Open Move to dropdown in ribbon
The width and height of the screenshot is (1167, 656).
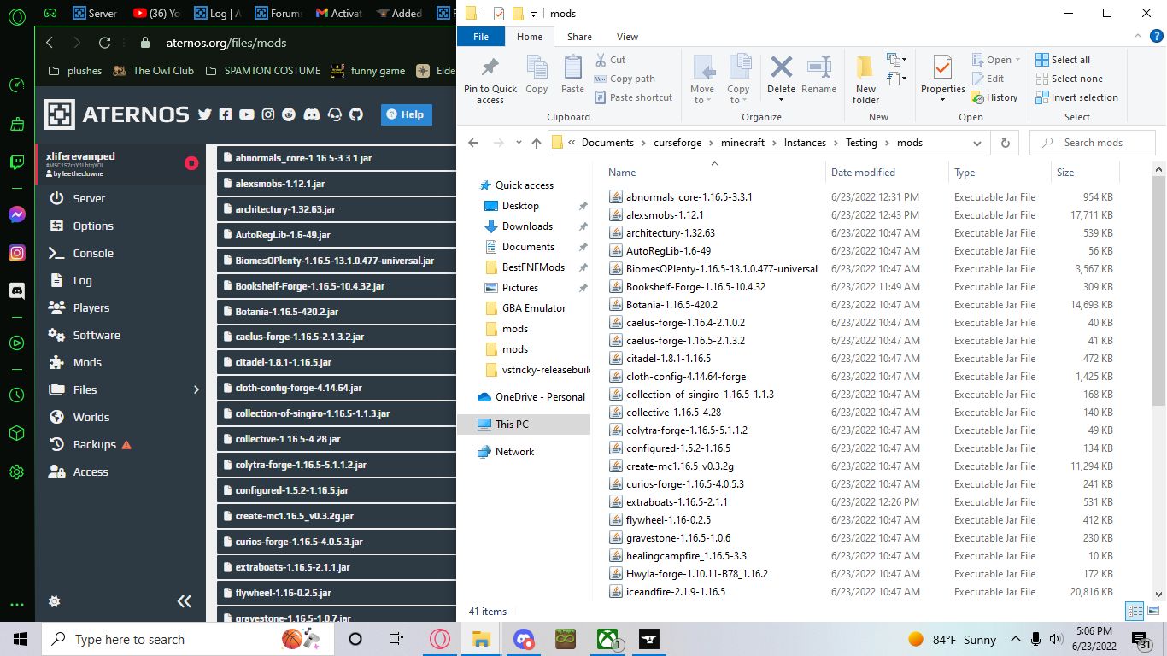coord(702,80)
